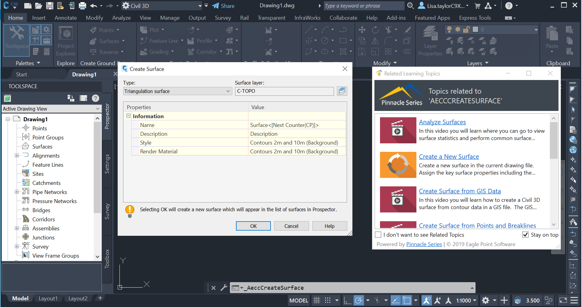Click the Surface layer input field

click(284, 91)
